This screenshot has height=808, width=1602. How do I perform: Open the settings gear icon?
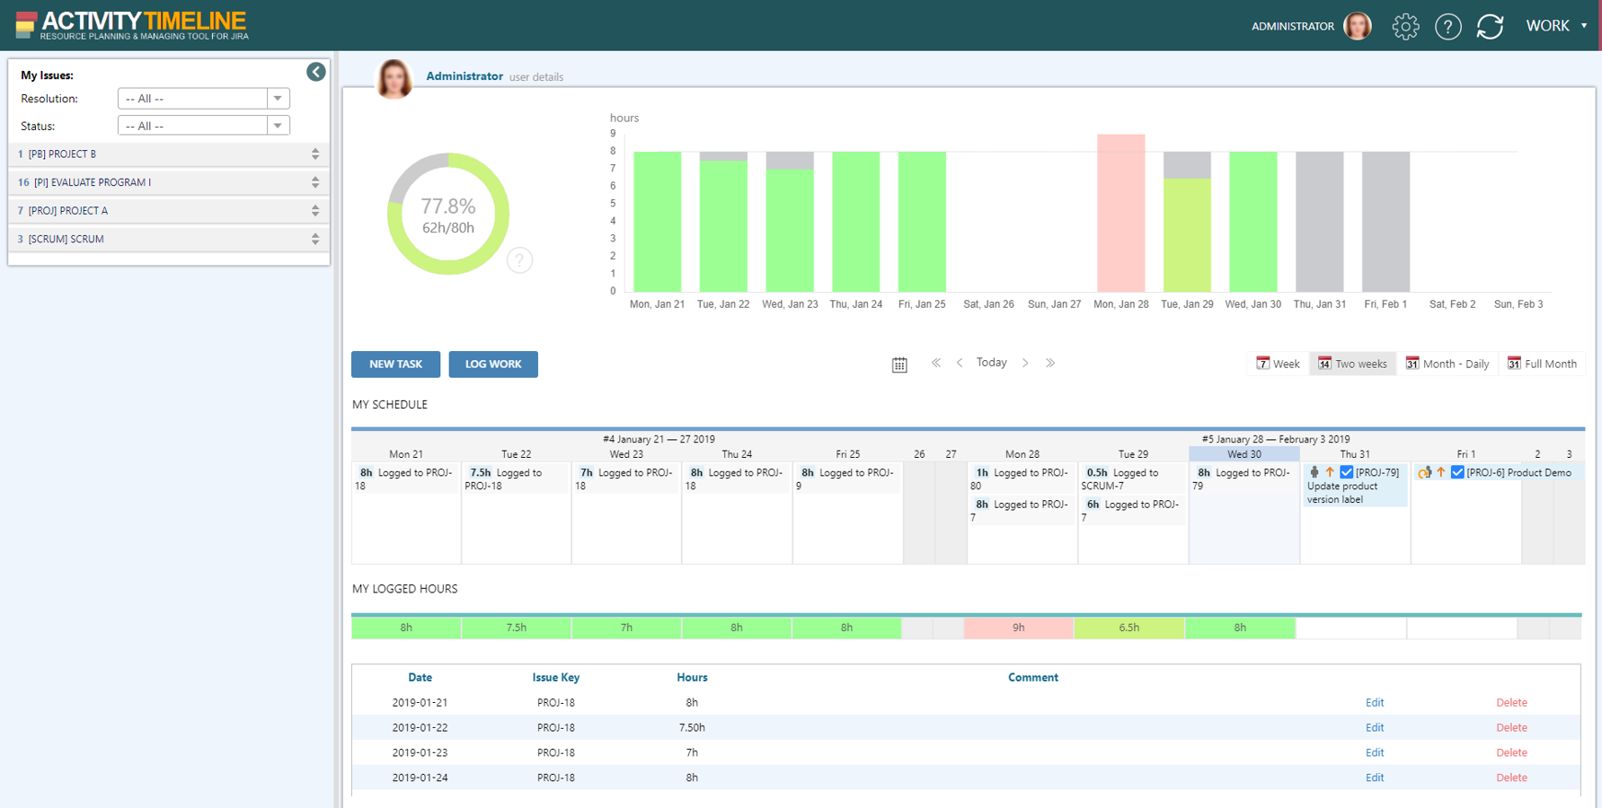pos(1405,27)
